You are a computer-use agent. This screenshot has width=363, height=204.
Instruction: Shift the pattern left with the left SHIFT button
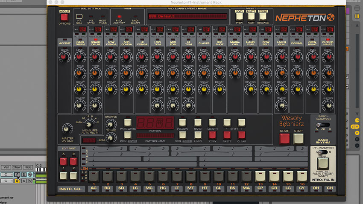(x=227, y=122)
